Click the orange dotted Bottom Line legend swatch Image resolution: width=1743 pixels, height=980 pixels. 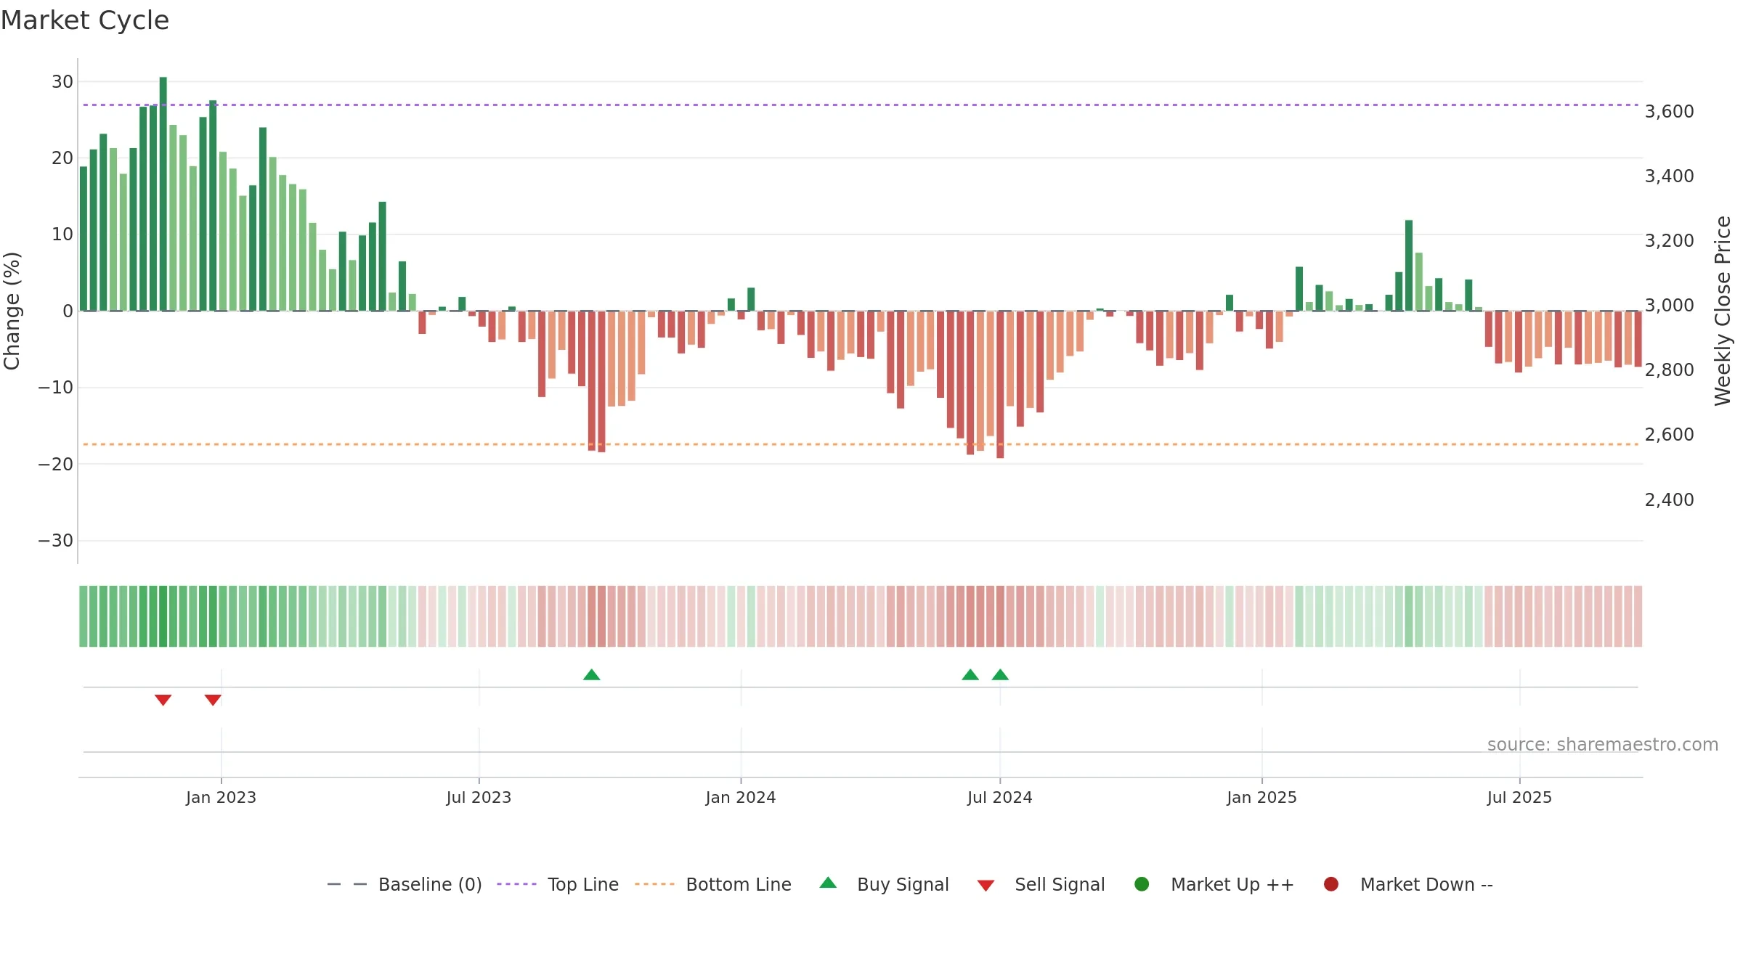(x=654, y=884)
